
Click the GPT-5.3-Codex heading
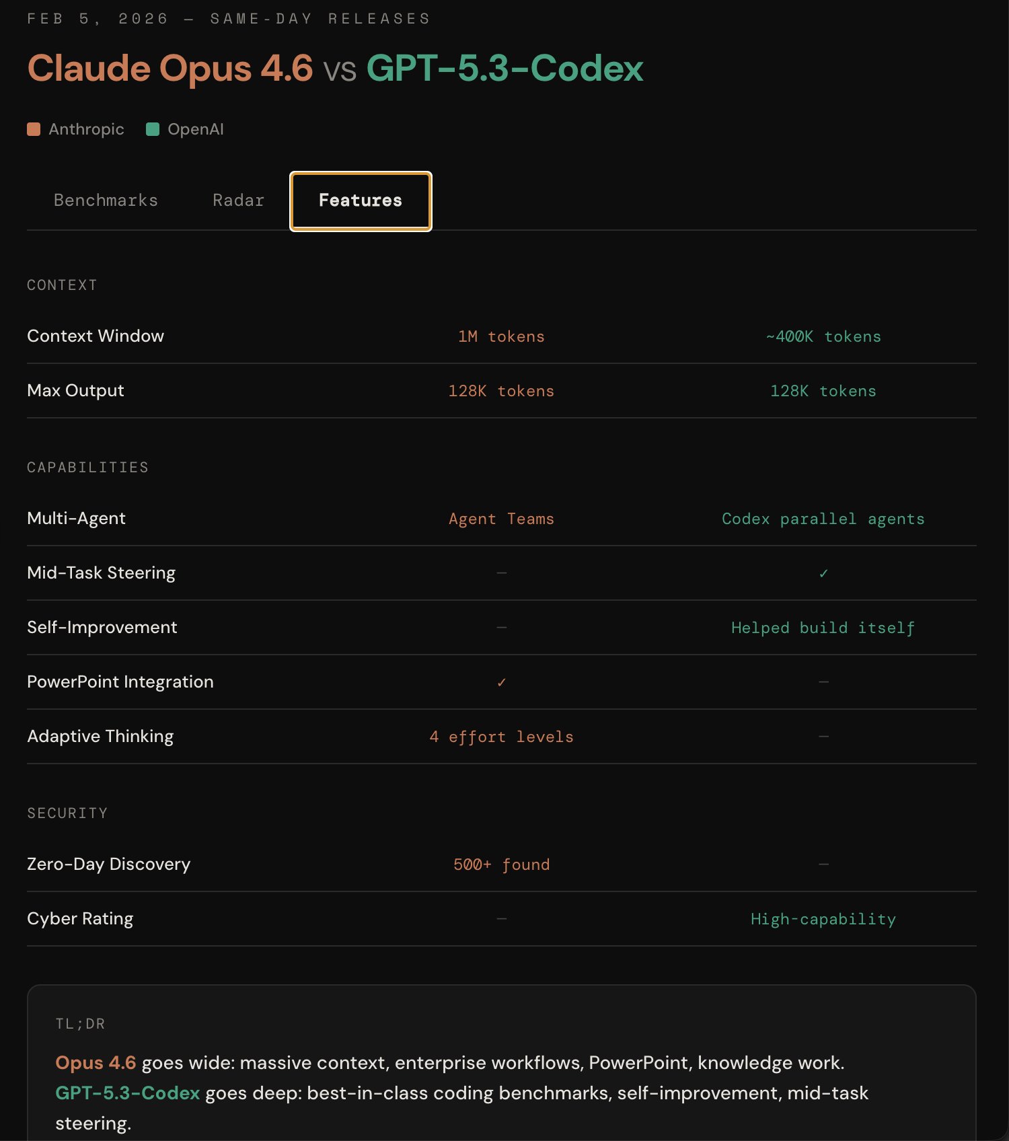point(504,68)
